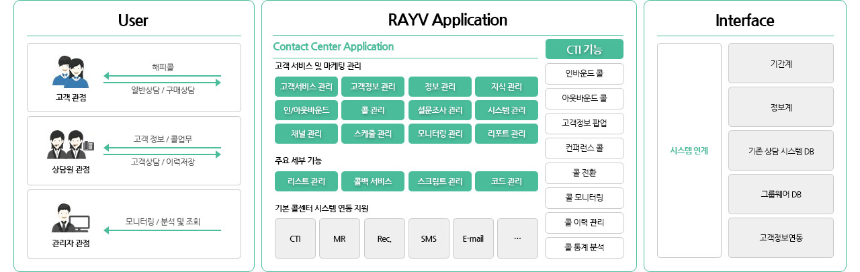The height and width of the screenshot is (272, 860).
Task: Select 고객정보 팝업
Action: pos(585,123)
